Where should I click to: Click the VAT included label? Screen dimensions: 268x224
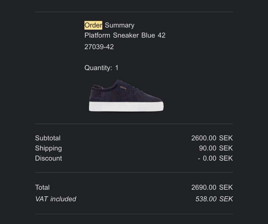56,199
